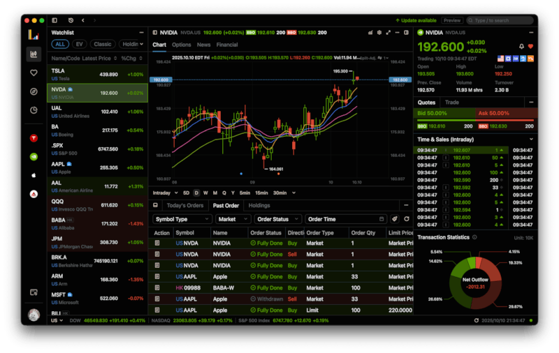Open the Symbol Type dropdown

(x=182, y=219)
